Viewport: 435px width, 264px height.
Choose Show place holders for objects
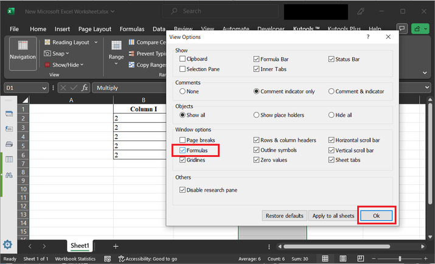click(x=256, y=115)
